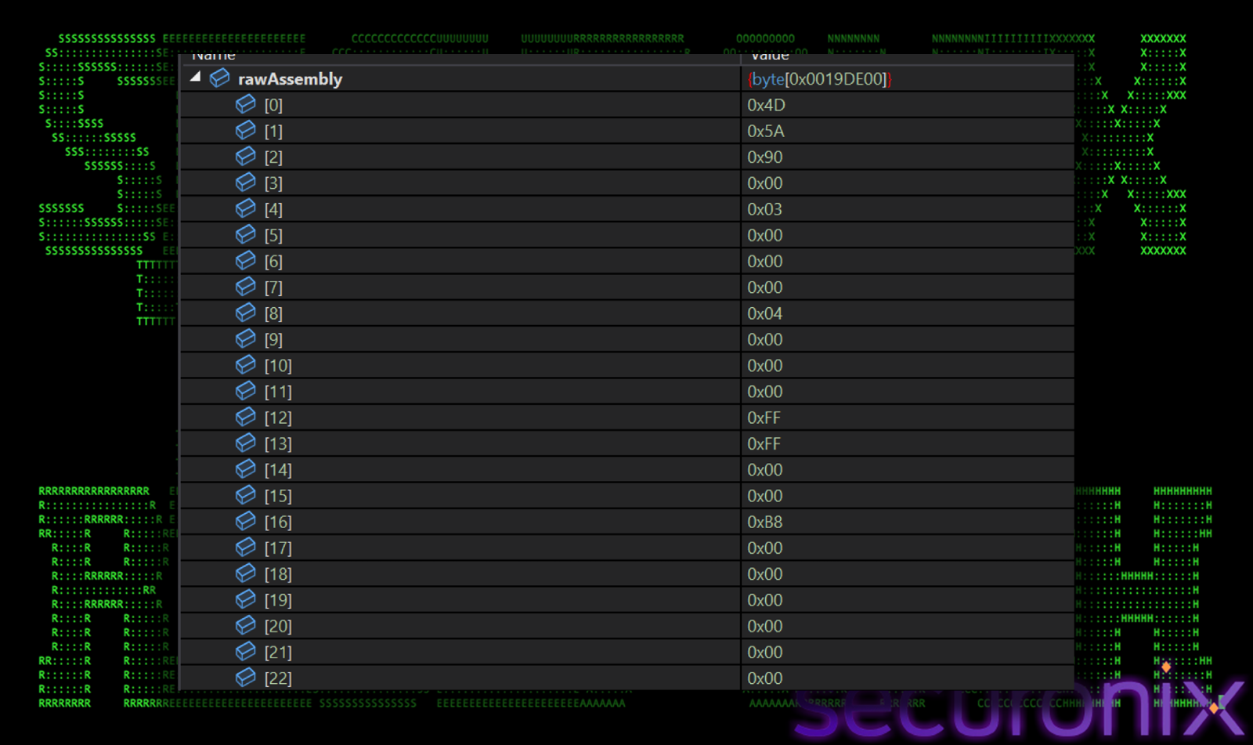Click the rawAssembly variable cube icon
Screen dimensions: 1253x745
click(x=220, y=78)
